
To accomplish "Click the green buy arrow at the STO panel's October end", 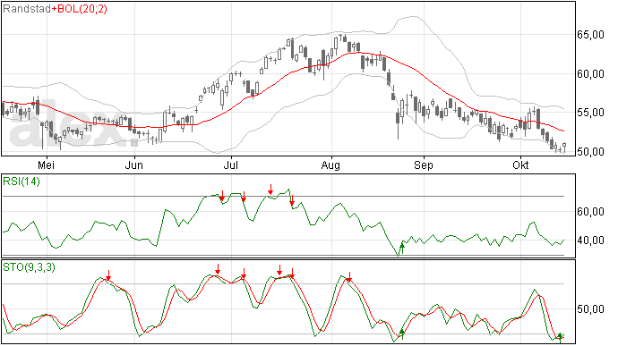I will click(x=560, y=338).
